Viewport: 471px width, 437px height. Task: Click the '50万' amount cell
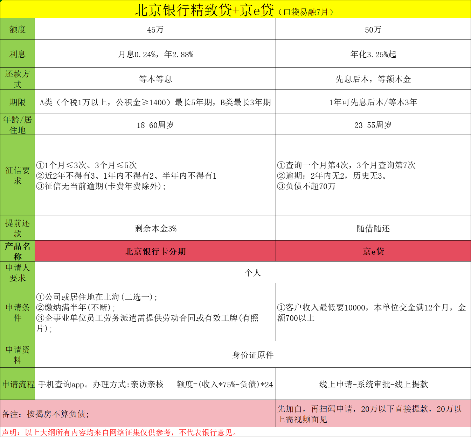click(x=373, y=29)
